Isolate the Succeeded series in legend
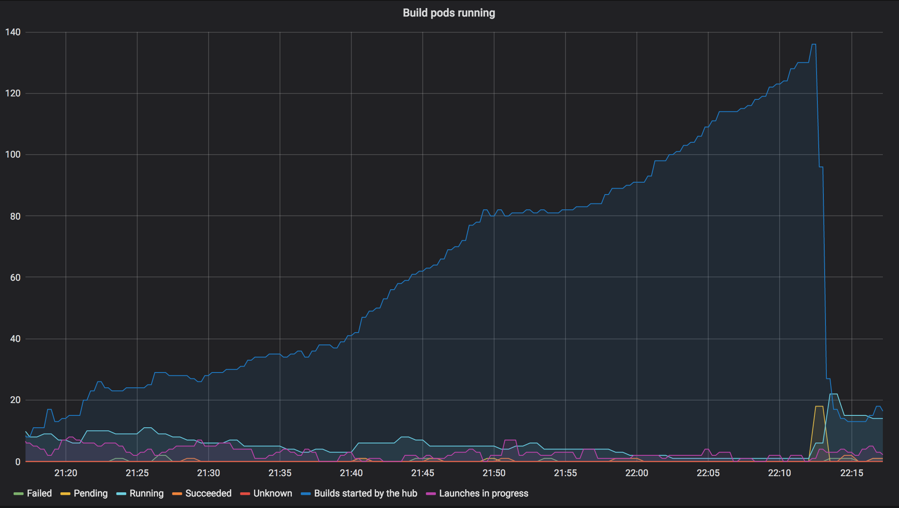 point(208,493)
